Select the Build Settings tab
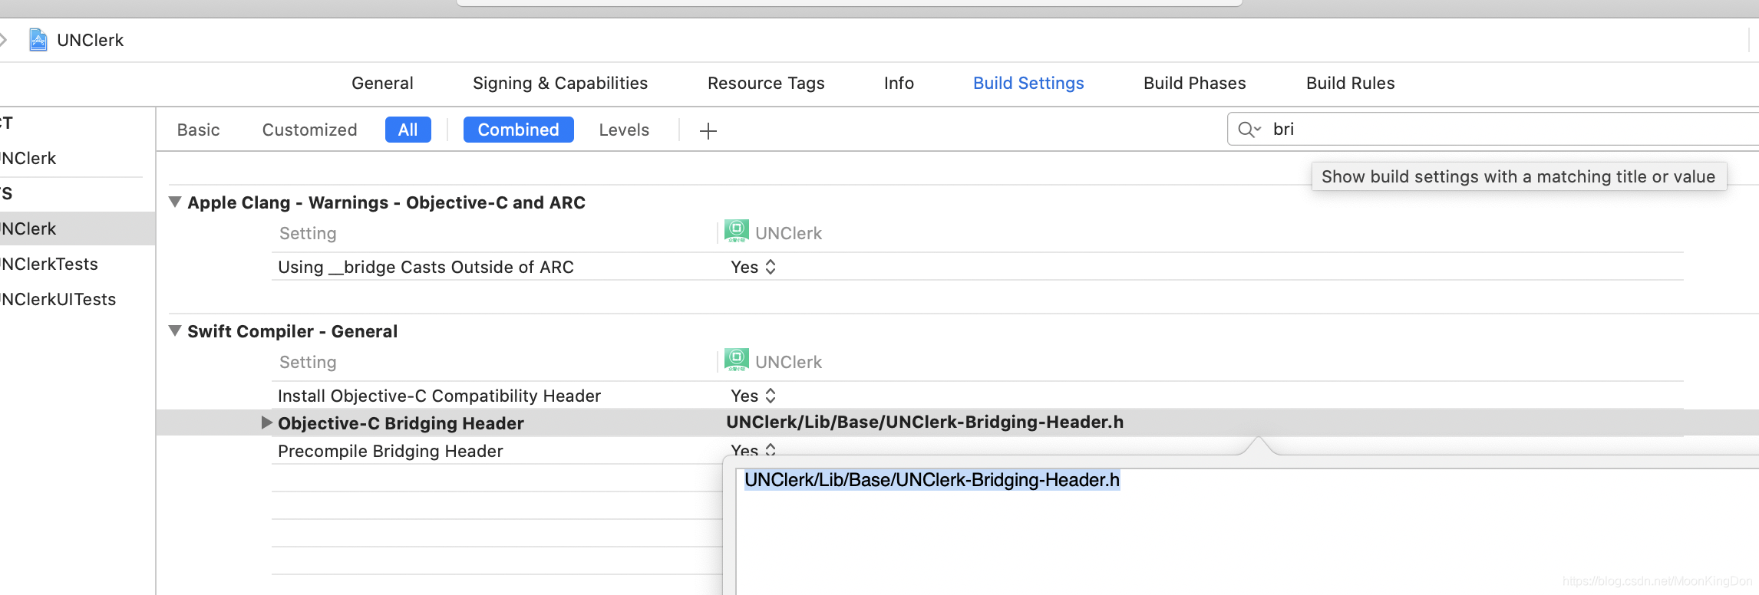Image resolution: width=1759 pixels, height=595 pixels. (x=1028, y=83)
